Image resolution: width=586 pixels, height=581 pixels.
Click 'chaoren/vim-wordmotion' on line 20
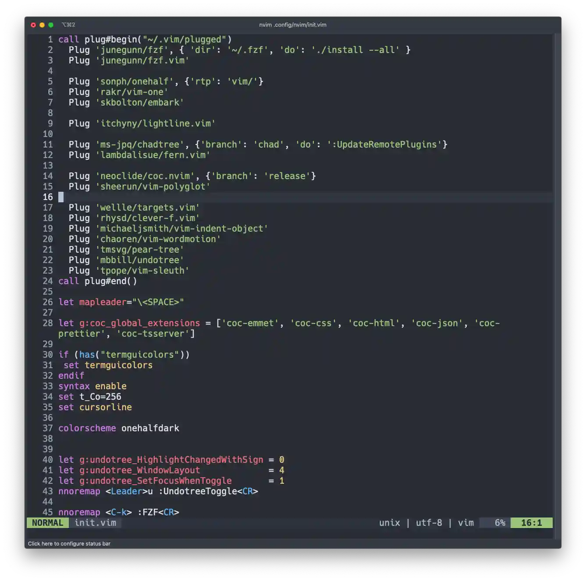tap(158, 239)
